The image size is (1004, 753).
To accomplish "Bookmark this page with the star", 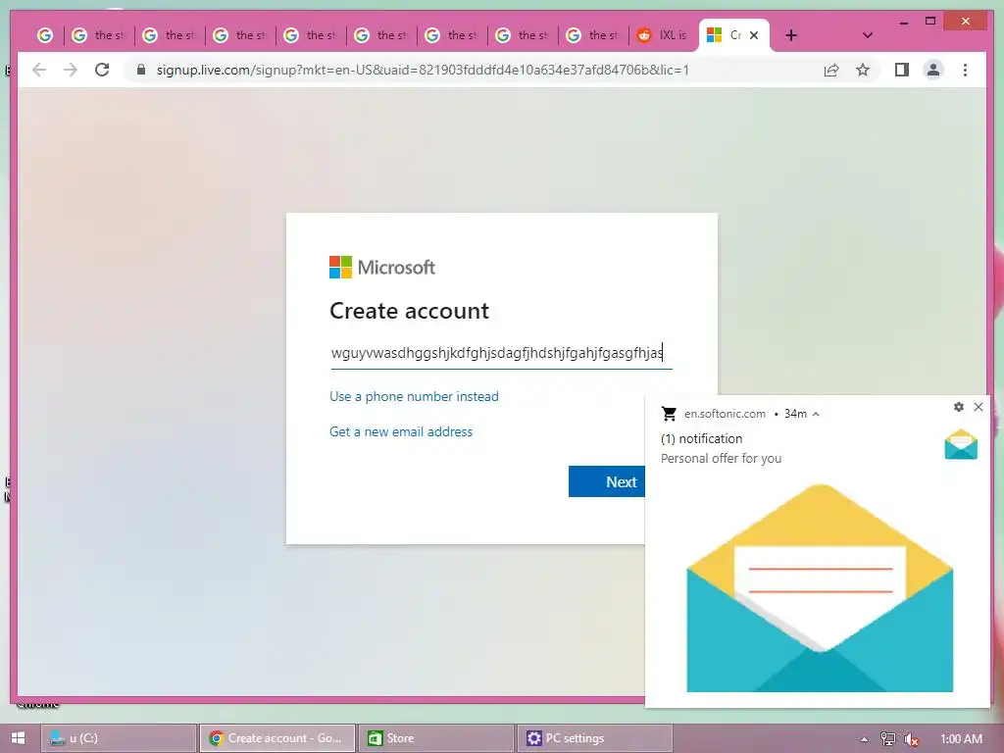I will click(863, 70).
